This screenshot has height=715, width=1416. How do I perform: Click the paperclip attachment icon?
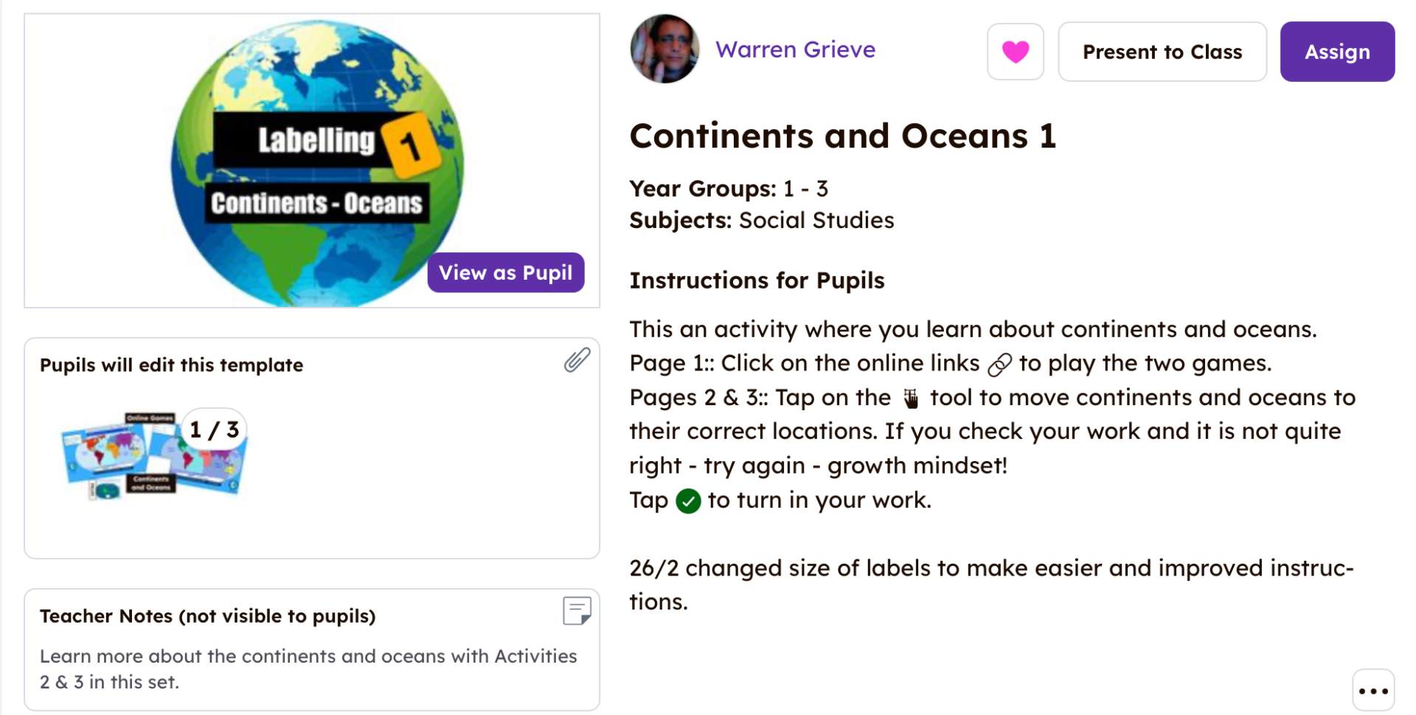(577, 360)
